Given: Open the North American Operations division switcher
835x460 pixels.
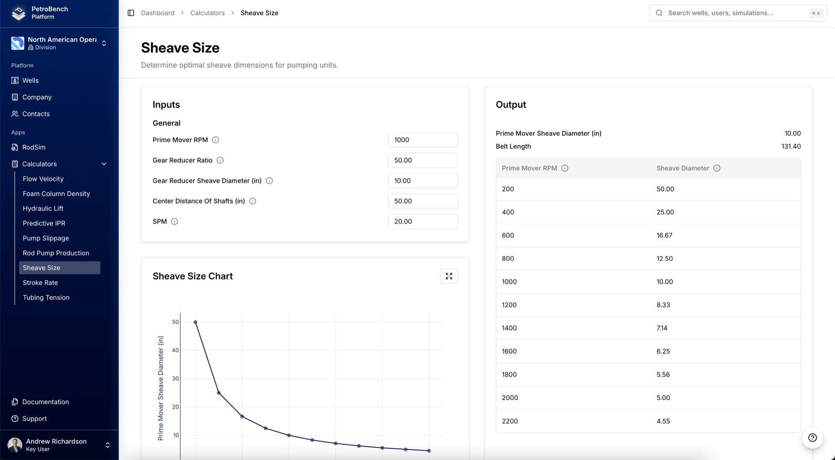Looking at the screenshot, I should pos(104,43).
